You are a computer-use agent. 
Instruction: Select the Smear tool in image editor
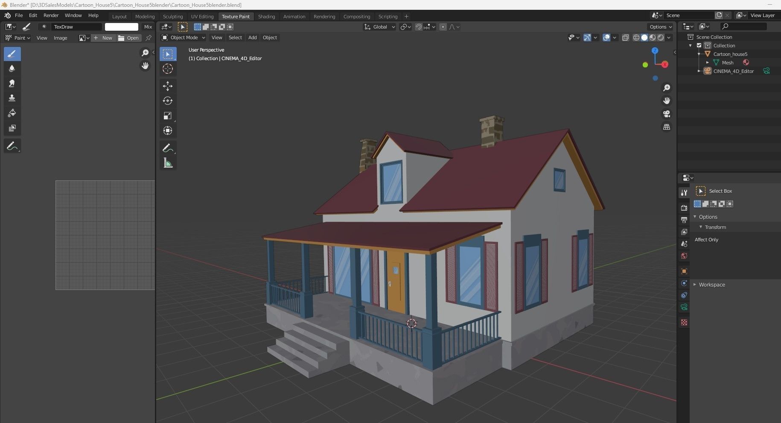12,84
